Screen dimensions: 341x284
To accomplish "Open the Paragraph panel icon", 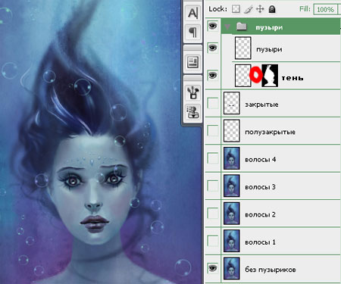I will pyautogui.click(x=193, y=33).
